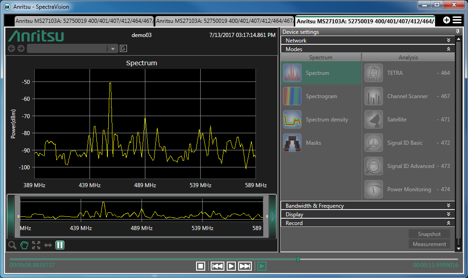This screenshot has width=468, height=278.
Task: Open the hamburger menu in tab bar
Action: pos(457,20)
